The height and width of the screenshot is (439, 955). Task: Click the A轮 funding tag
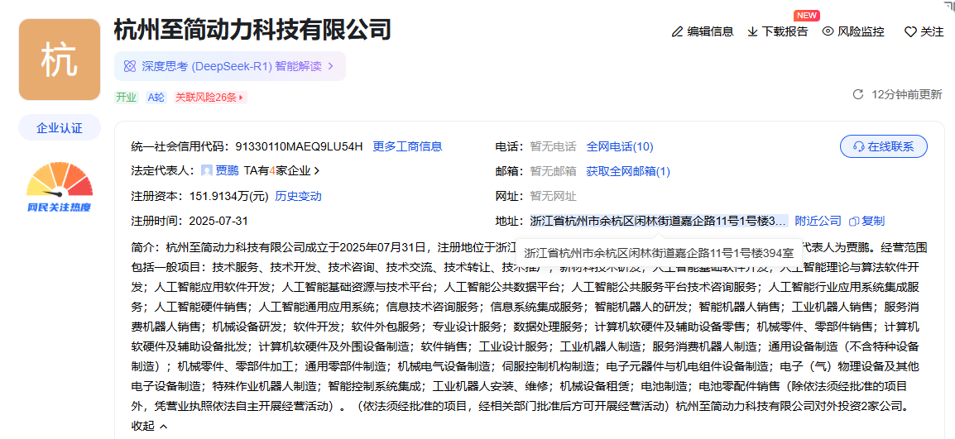156,97
